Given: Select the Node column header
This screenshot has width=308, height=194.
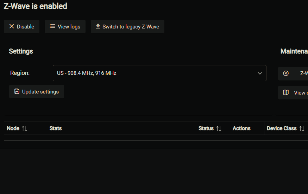Looking at the screenshot, I should click(13, 128).
